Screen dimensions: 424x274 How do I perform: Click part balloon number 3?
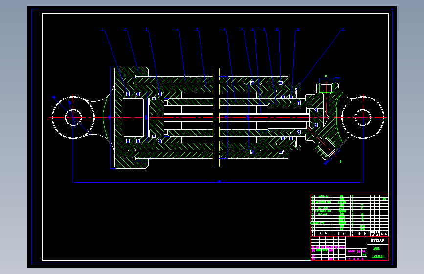click(x=146, y=29)
